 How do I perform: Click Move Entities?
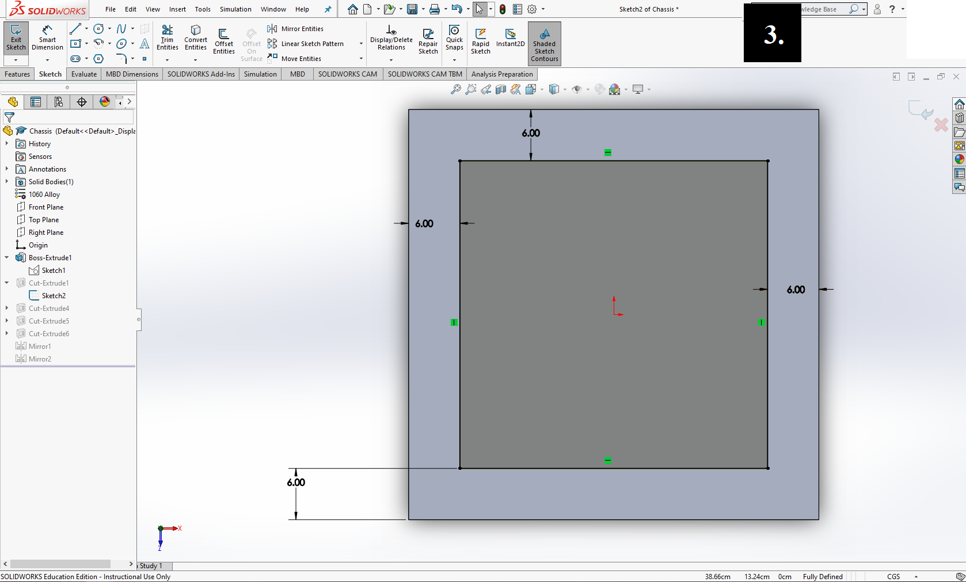294,59
